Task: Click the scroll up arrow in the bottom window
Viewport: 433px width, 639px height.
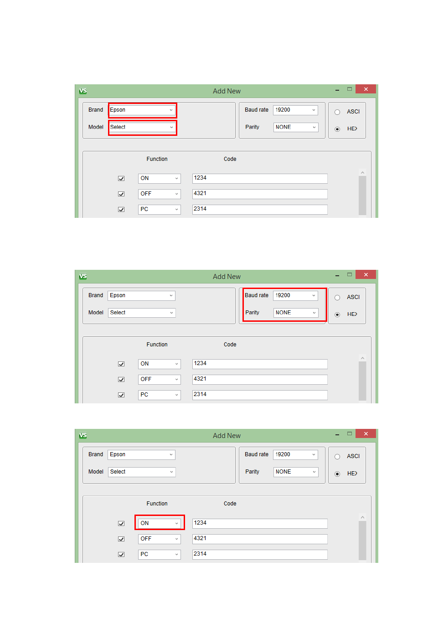Action: click(362, 517)
